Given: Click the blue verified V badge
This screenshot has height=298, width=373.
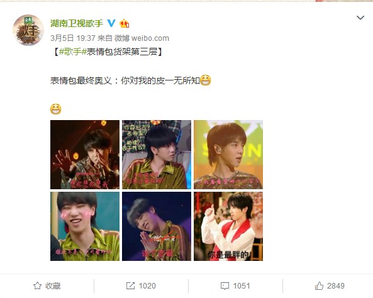Looking at the screenshot, I should point(111,23).
